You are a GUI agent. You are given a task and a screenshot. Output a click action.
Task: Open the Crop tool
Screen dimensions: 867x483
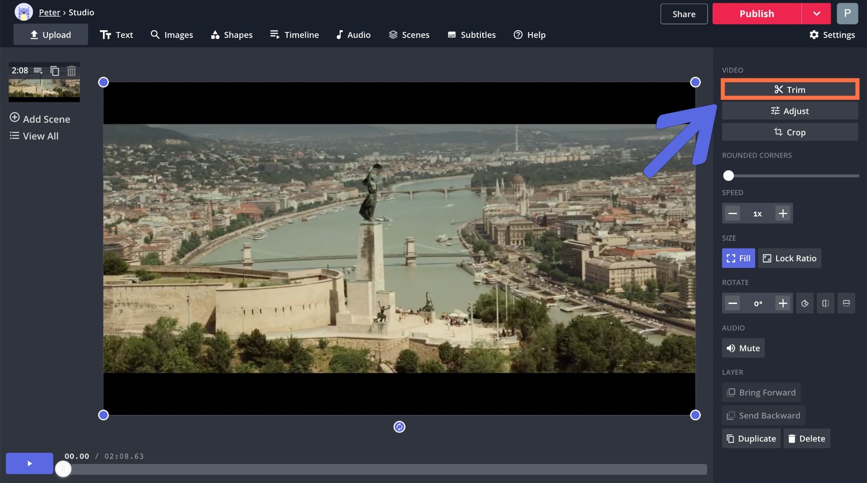790,132
